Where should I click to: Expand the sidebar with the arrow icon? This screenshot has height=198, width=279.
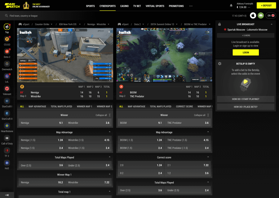7,195
